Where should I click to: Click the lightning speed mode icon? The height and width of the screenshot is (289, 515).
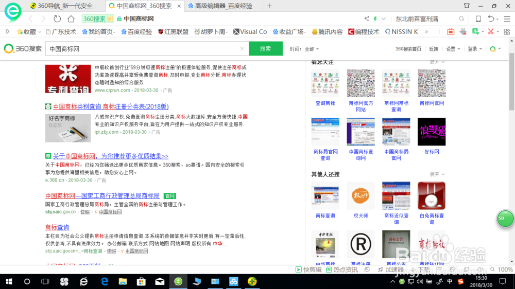click(375, 19)
